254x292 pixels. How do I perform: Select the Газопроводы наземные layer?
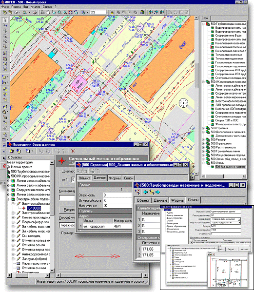tap(230, 62)
